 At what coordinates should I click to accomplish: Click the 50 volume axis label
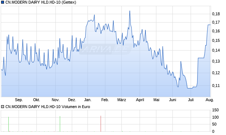click(x=214, y=124)
